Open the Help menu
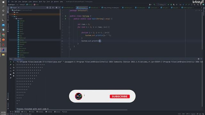The width and height of the screenshot is (205, 115). (x=61, y=2)
